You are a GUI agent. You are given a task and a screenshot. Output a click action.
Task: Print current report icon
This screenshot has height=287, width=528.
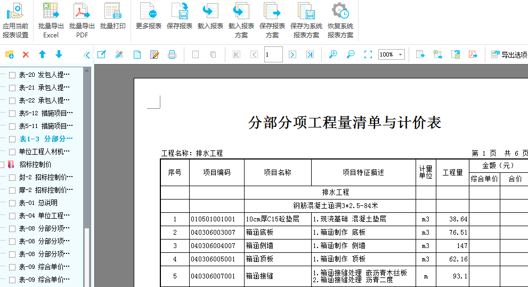coord(172,54)
